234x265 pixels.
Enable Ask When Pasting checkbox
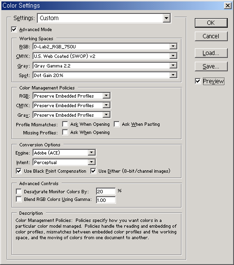click(x=117, y=124)
